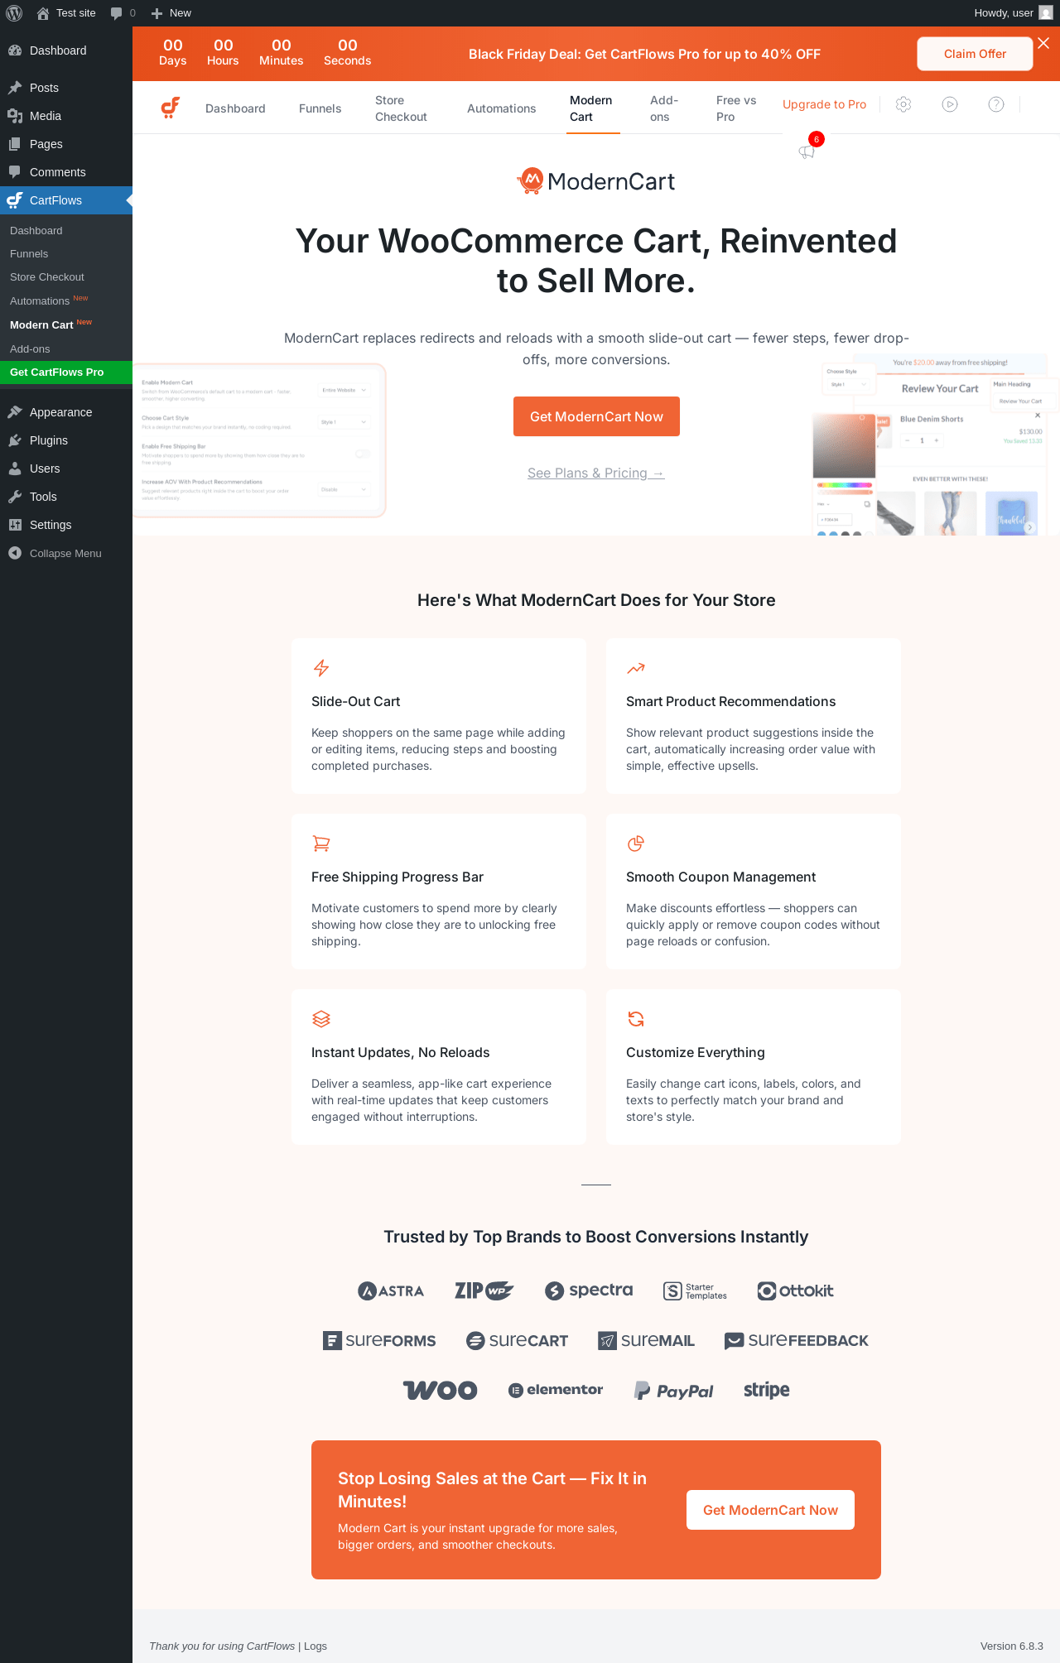1060x1663 pixels.
Task: Open the Add-ons tab
Action: click(664, 108)
